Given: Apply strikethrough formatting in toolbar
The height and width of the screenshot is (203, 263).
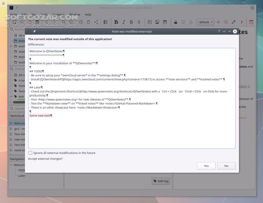Looking at the screenshot, I should [131, 22].
